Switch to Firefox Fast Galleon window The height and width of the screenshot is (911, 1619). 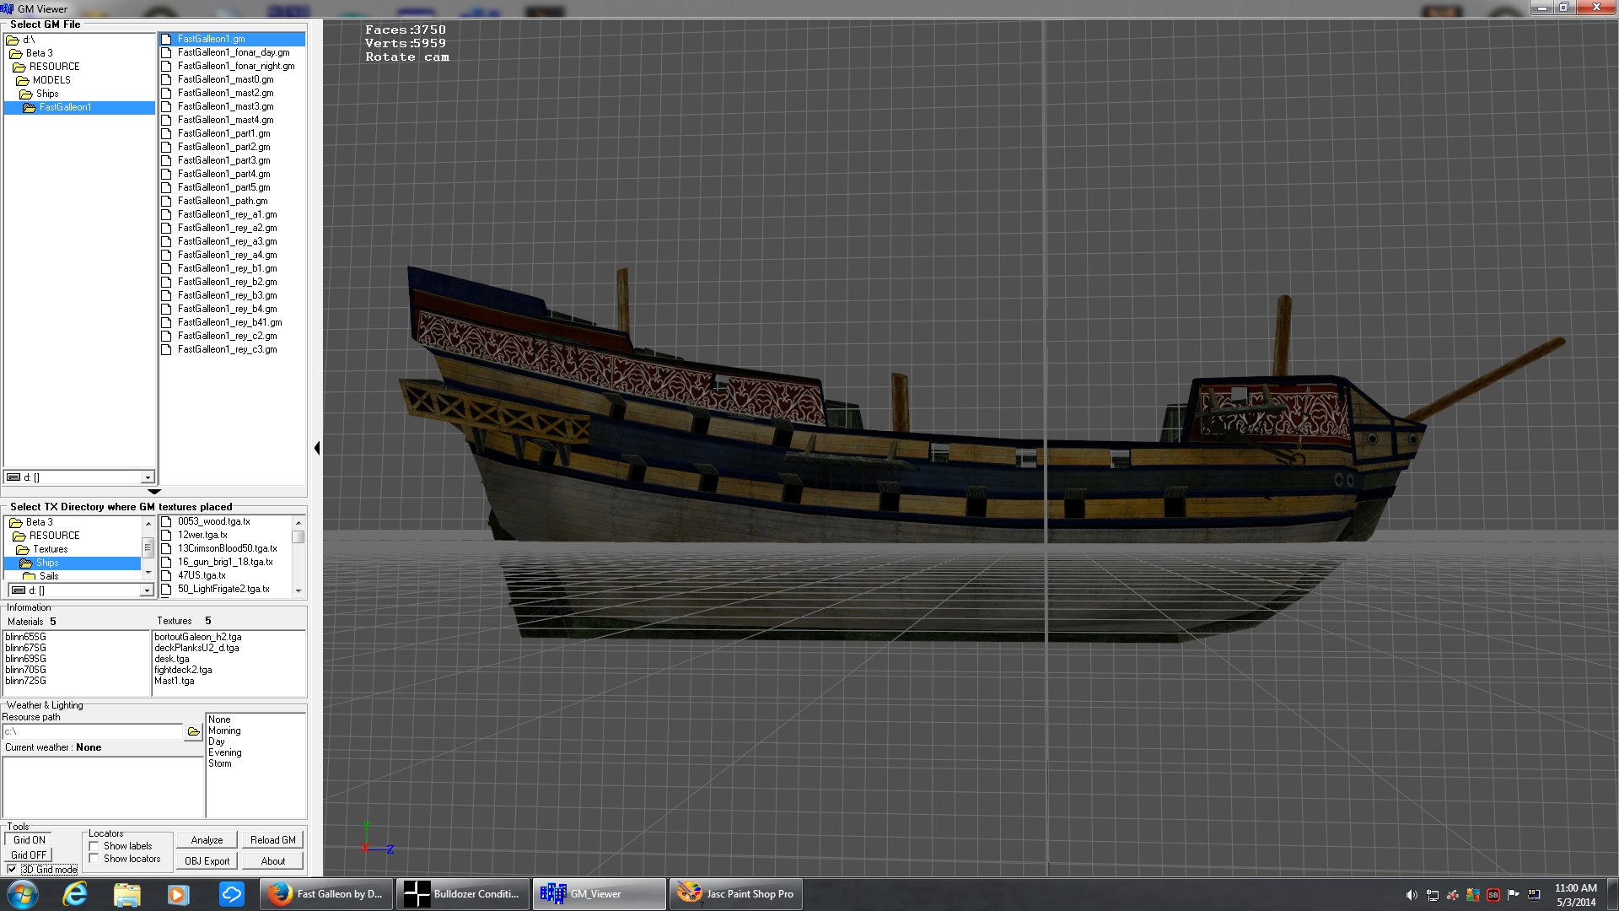[x=325, y=894]
